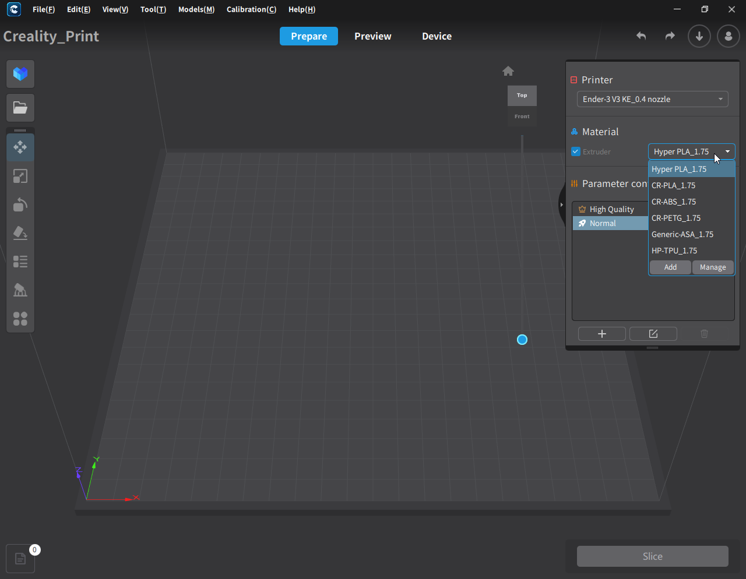
Task: Close the material dropdown Hyper PLA_1.75
Action: (x=692, y=151)
